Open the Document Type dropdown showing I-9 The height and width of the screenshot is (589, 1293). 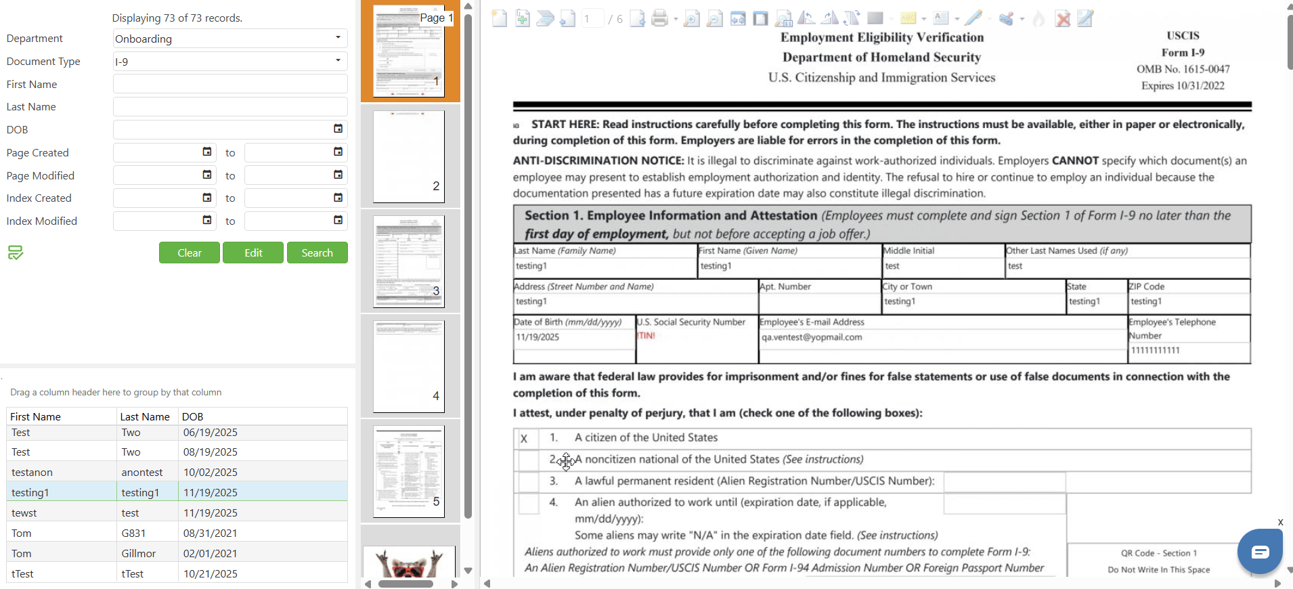point(230,62)
